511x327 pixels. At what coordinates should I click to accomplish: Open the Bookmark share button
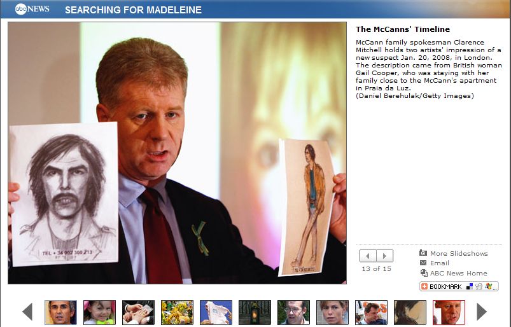coord(459,286)
